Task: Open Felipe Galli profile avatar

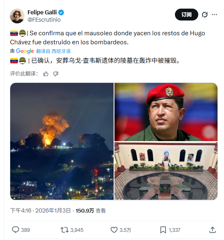Action: pos(17,16)
